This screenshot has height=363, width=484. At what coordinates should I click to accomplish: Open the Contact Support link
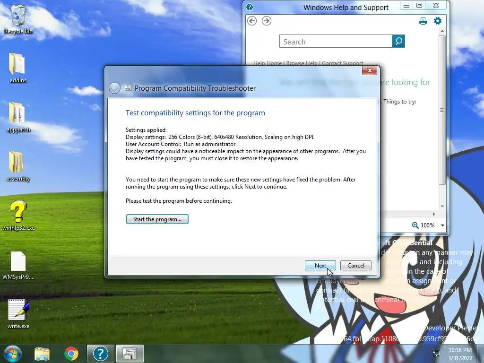point(342,63)
